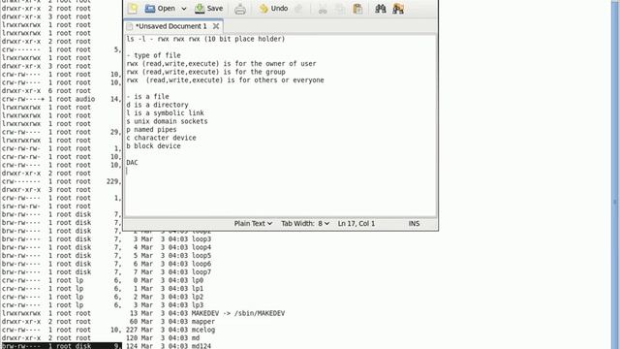Click the 'c character device' line
Image resolution: width=620 pixels, height=349 pixels.
tap(162, 138)
